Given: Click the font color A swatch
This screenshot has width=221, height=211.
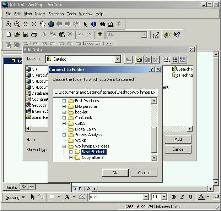Looking at the screenshot, I should 201,197.
